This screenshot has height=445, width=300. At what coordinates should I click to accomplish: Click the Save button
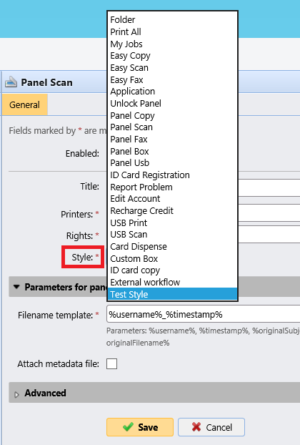(x=140, y=427)
